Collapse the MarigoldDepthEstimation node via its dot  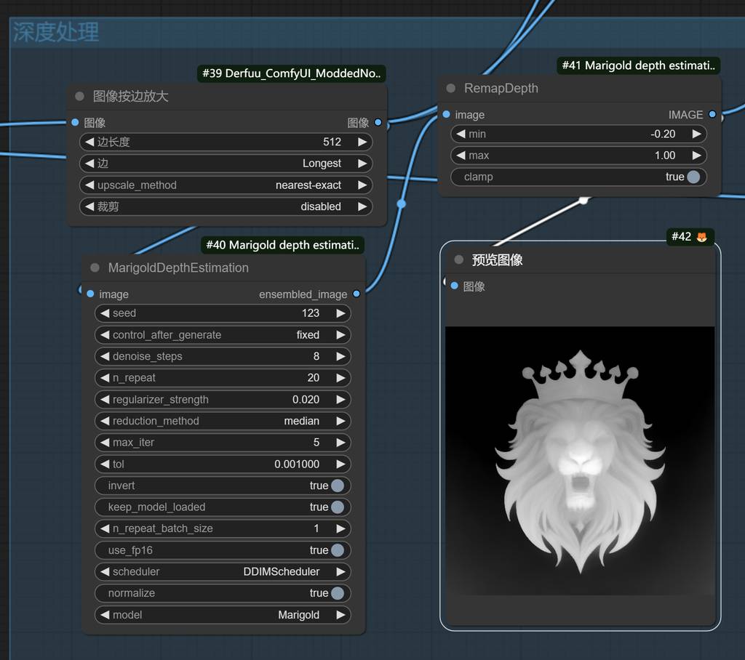[x=95, y=267]
